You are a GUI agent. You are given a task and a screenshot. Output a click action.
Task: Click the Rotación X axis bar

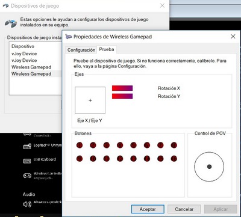coord(122,88)
